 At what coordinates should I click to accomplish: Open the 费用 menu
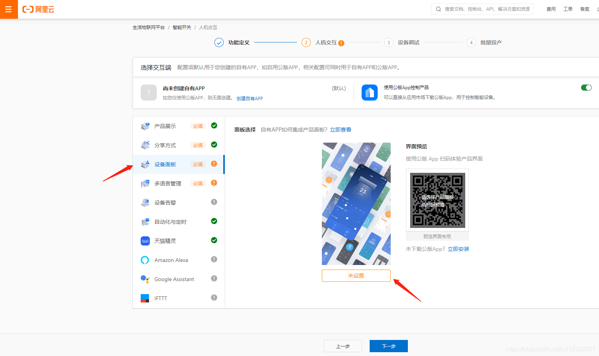551,9
